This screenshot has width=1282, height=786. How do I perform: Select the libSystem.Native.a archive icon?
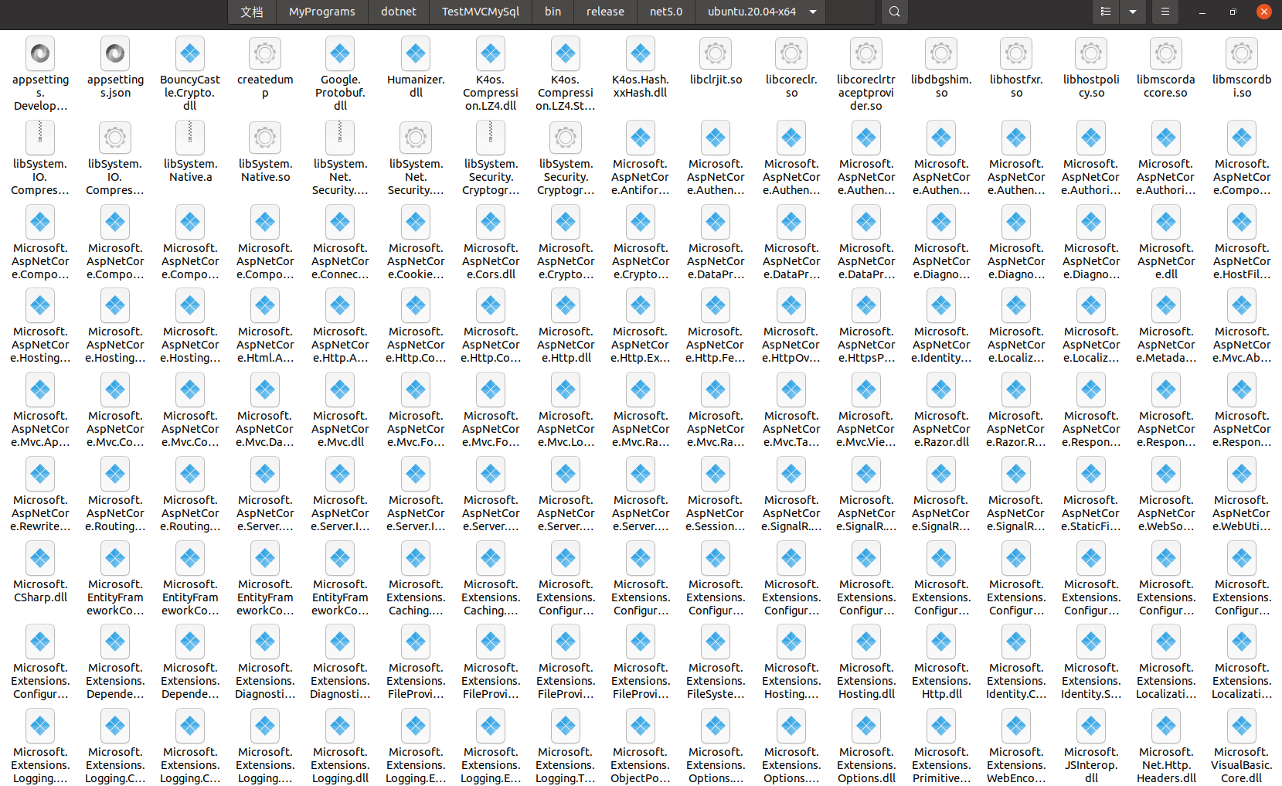[x=190, y=138]
